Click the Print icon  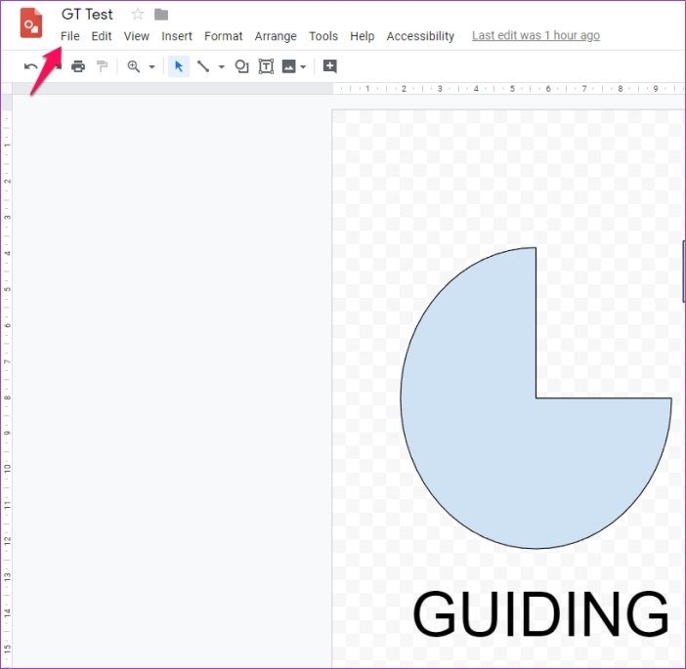click(78, 66)
